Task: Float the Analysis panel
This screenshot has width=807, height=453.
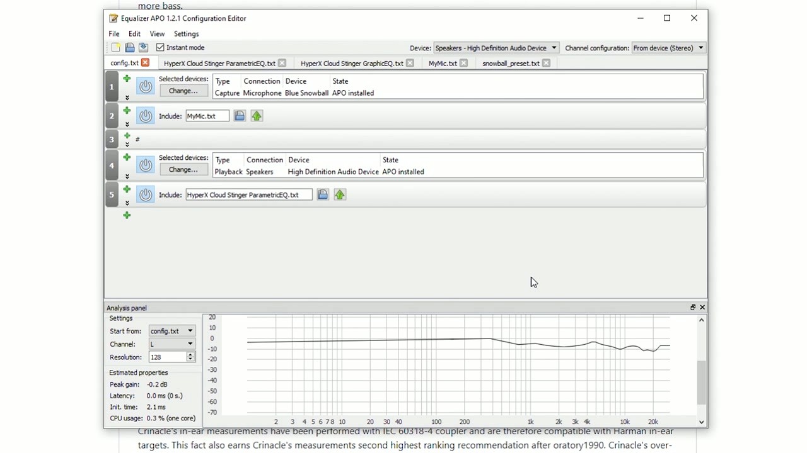Action: pyautogui.click(x=692, y=307)
